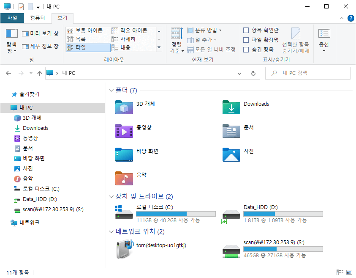Click the Properties quick access icon
The image size is (356, 278).
point(21,7)
